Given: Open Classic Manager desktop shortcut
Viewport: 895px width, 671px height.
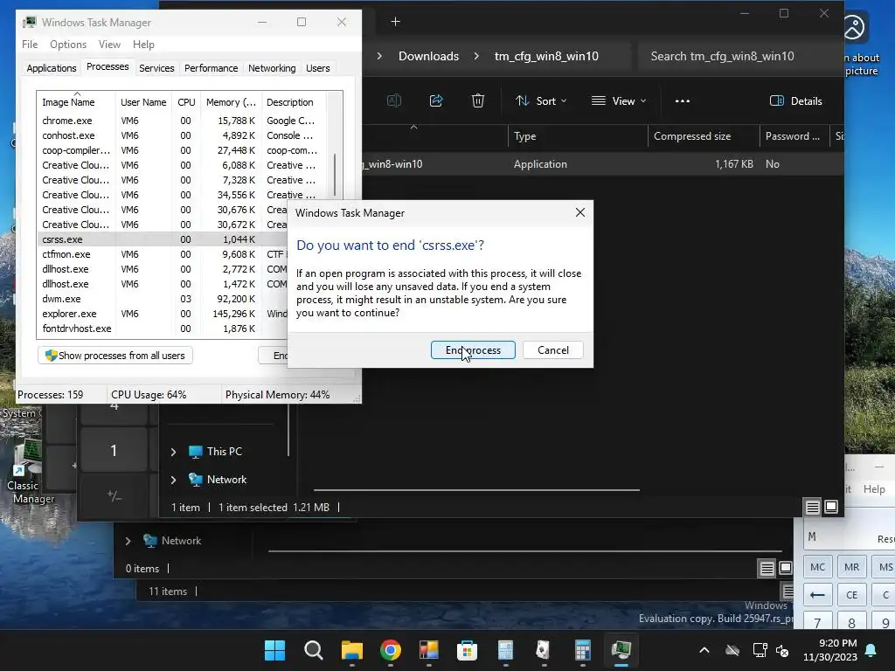Looking at the screenshot, I should (27, 471).
